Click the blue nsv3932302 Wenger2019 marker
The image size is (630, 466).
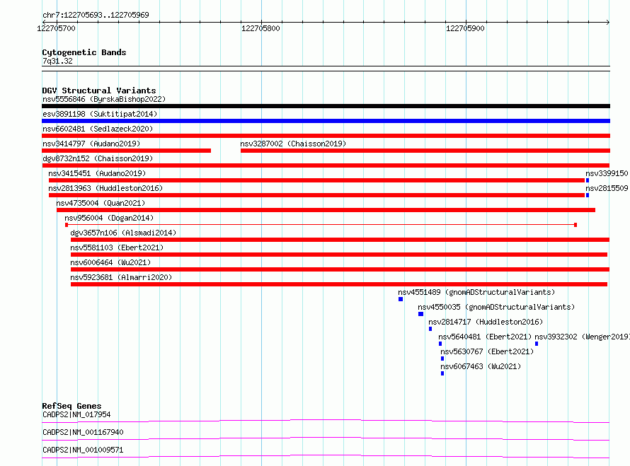point(537,344)
